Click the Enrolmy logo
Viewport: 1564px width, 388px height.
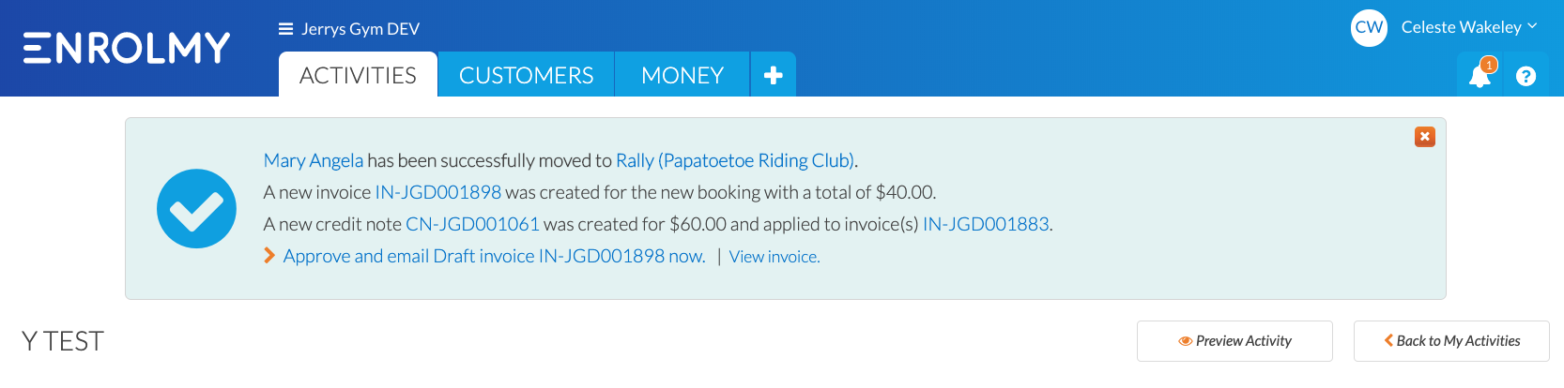pos(127,48)
